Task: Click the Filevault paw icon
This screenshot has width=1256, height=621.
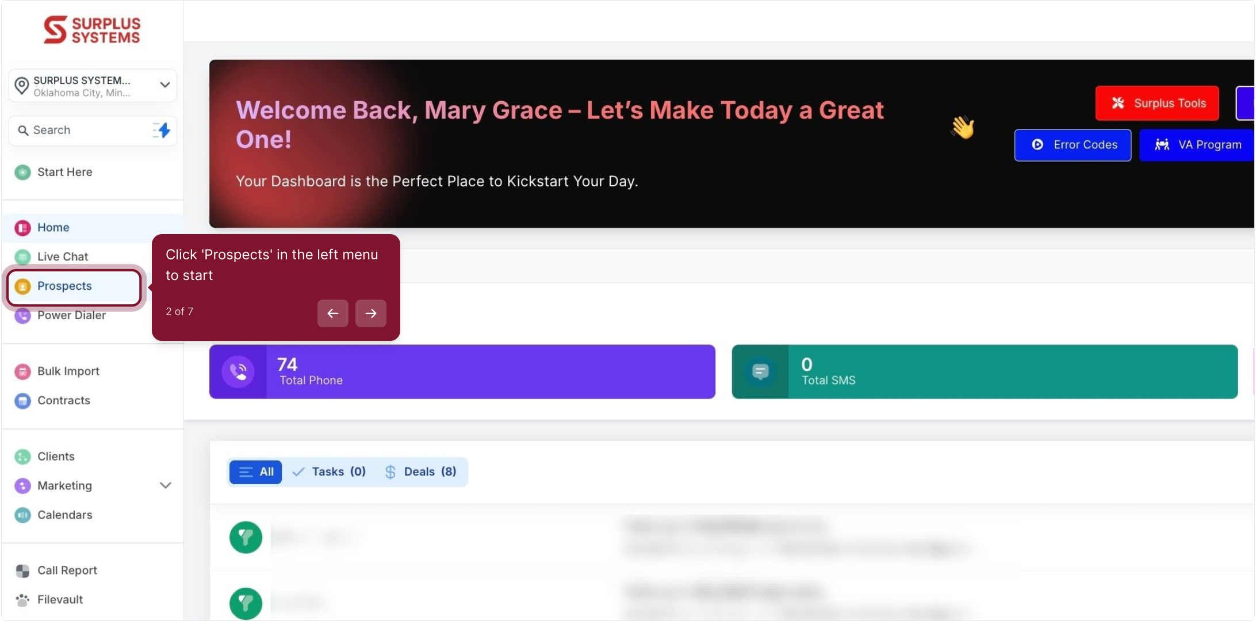Action: [22, 600]
